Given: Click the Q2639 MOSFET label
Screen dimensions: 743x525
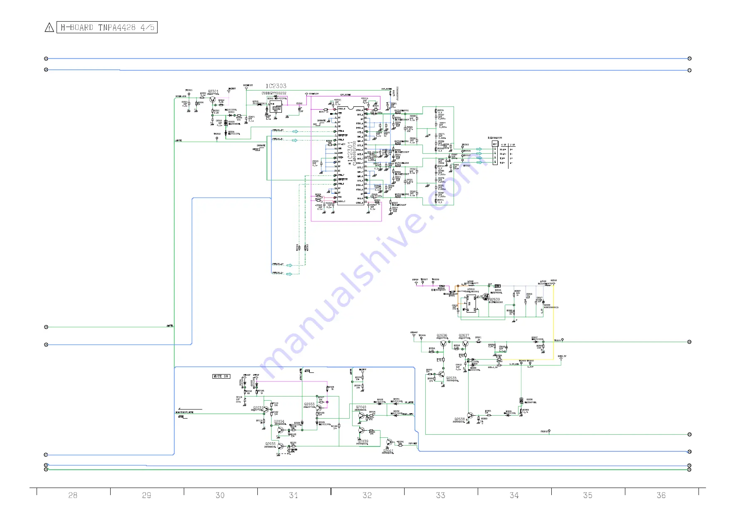Looking at the screenshot, I should pos(494,299).
